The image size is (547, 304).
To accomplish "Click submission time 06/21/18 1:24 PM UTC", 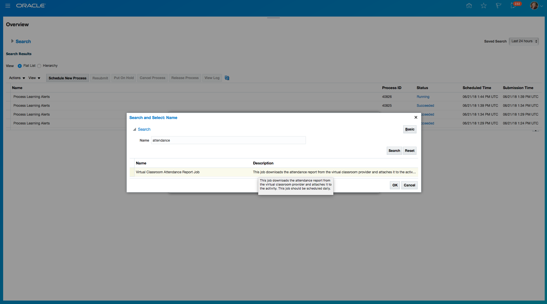I will pyautogui.click(x=520, y=123).
